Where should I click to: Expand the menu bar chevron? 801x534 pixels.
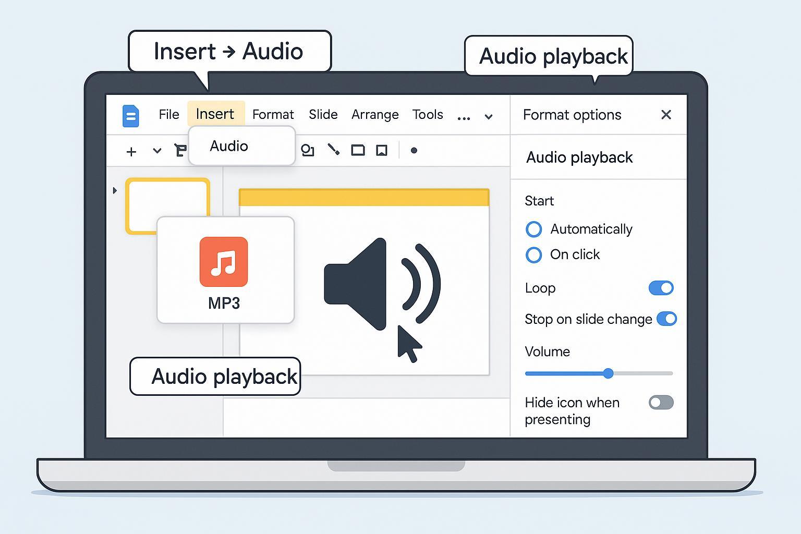point(489,117)
